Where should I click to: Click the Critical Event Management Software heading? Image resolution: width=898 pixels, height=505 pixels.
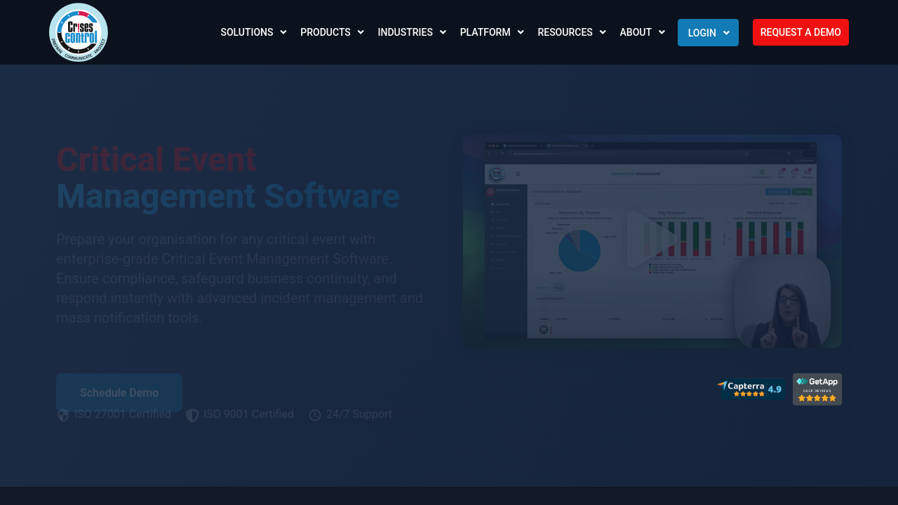228,178
